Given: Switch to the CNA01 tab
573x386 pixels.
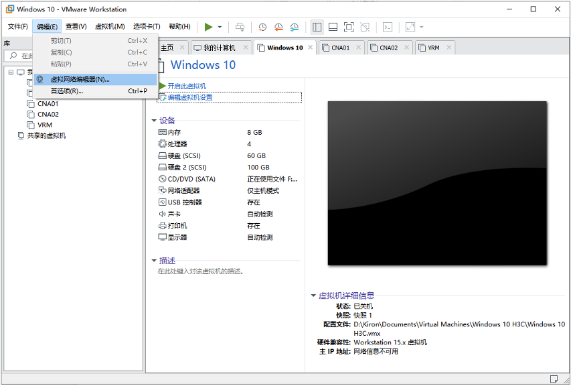Looking at the screenshot, I should (x=340, y=48).
